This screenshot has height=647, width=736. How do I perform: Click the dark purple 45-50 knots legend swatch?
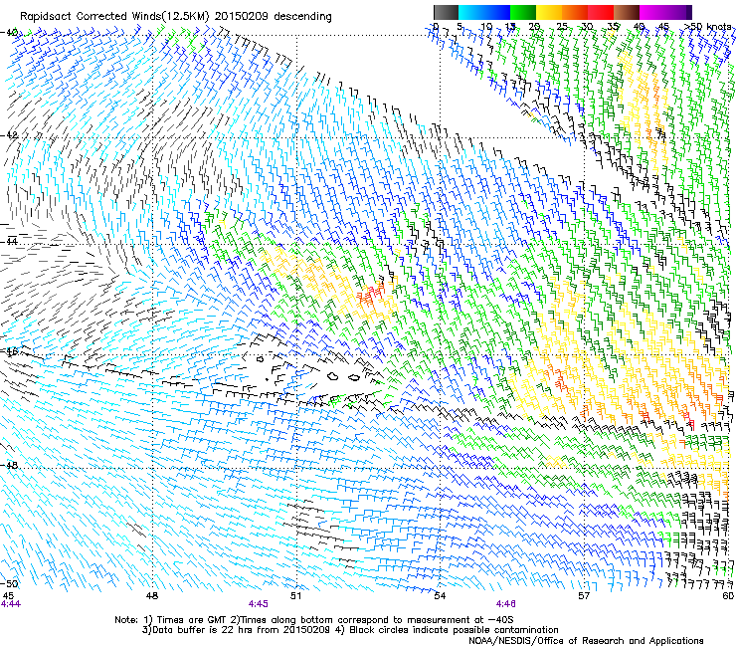coord(678,12)
